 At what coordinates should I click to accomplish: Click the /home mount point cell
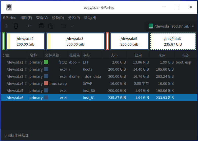coord(74,76)
